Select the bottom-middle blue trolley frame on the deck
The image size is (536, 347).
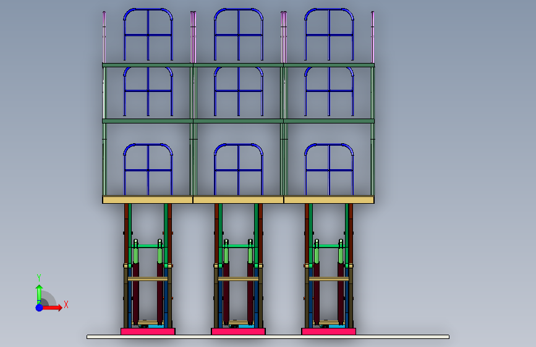(239, 170)
